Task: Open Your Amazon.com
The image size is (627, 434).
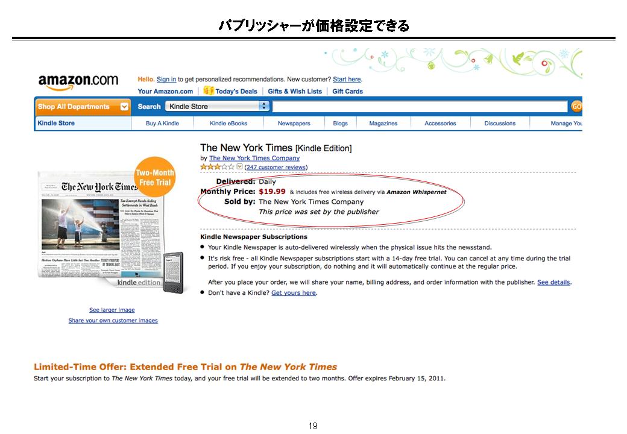Action: 165,91
